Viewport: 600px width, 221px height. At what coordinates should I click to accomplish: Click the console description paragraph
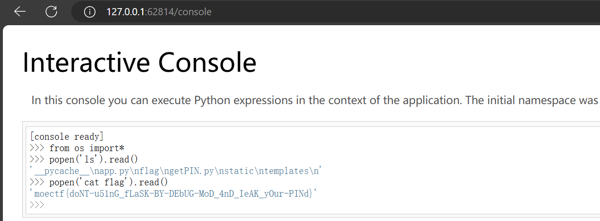pyautogui.click(x=314, y=100)
